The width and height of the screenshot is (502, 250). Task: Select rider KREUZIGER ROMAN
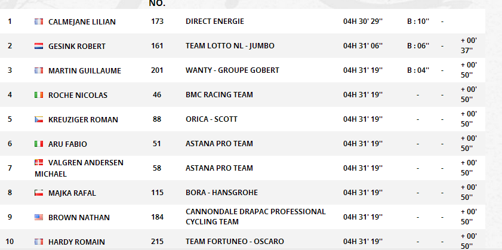(83, 120)
